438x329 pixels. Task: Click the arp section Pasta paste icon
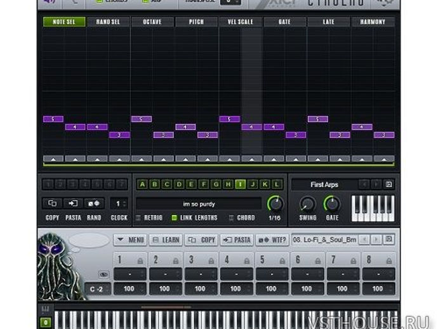pyautogui.click(x=73, y=203)
